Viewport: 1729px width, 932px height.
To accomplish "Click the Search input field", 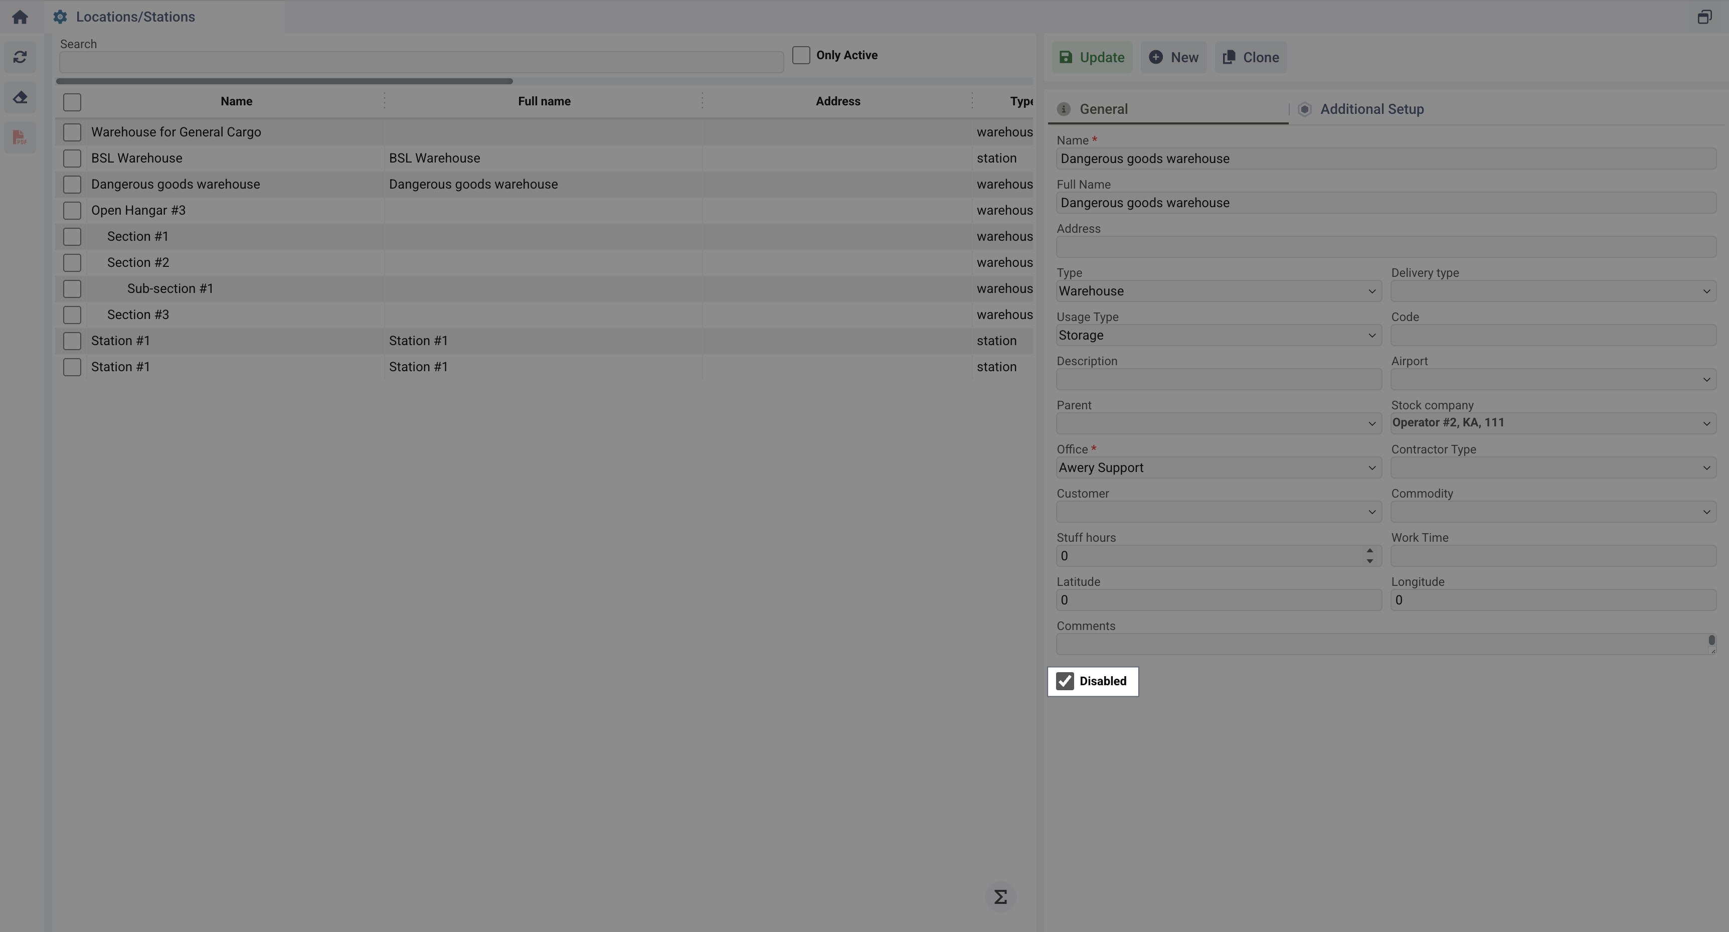I will point(421,62).
